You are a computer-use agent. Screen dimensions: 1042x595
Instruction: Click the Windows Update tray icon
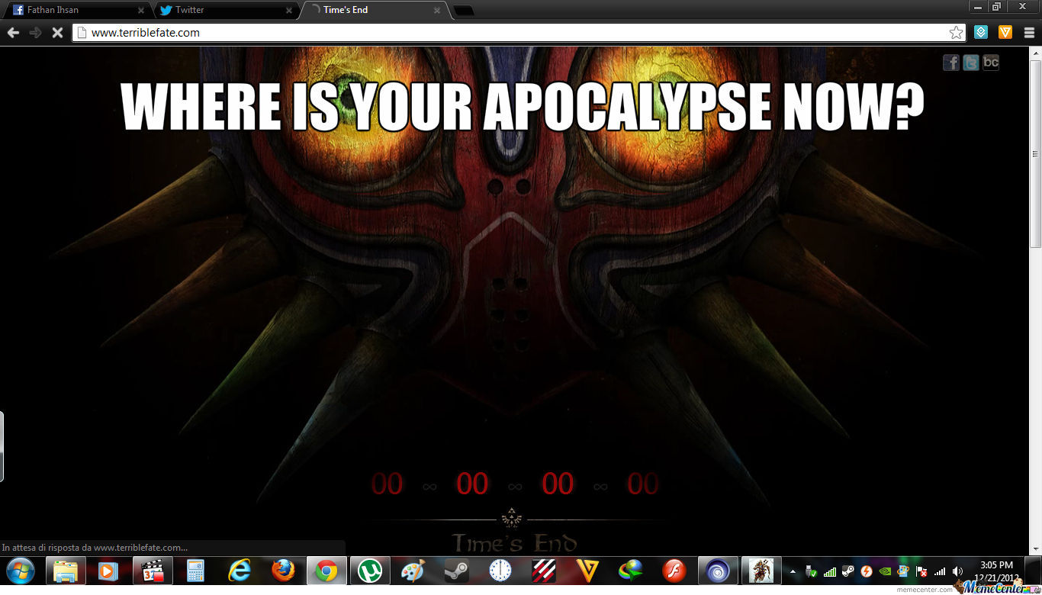(x=903, y=571)
